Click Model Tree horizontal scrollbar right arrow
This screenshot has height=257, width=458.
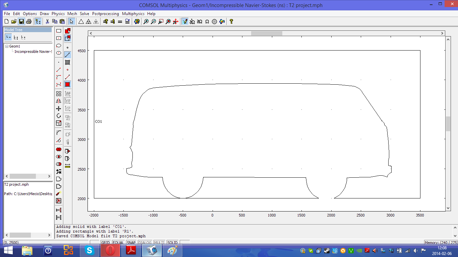click(x=49, y=176)
